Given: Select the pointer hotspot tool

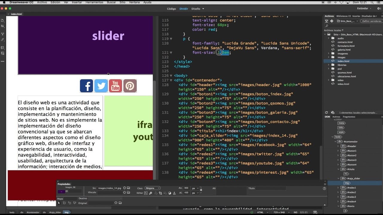Looking at the screenshot, I should [59, 203].
